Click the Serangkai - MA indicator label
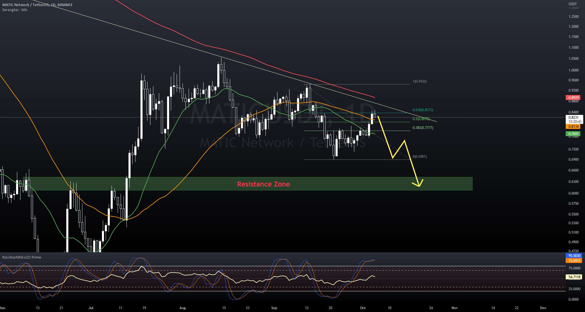585x312 pixels. coord(15,10)
